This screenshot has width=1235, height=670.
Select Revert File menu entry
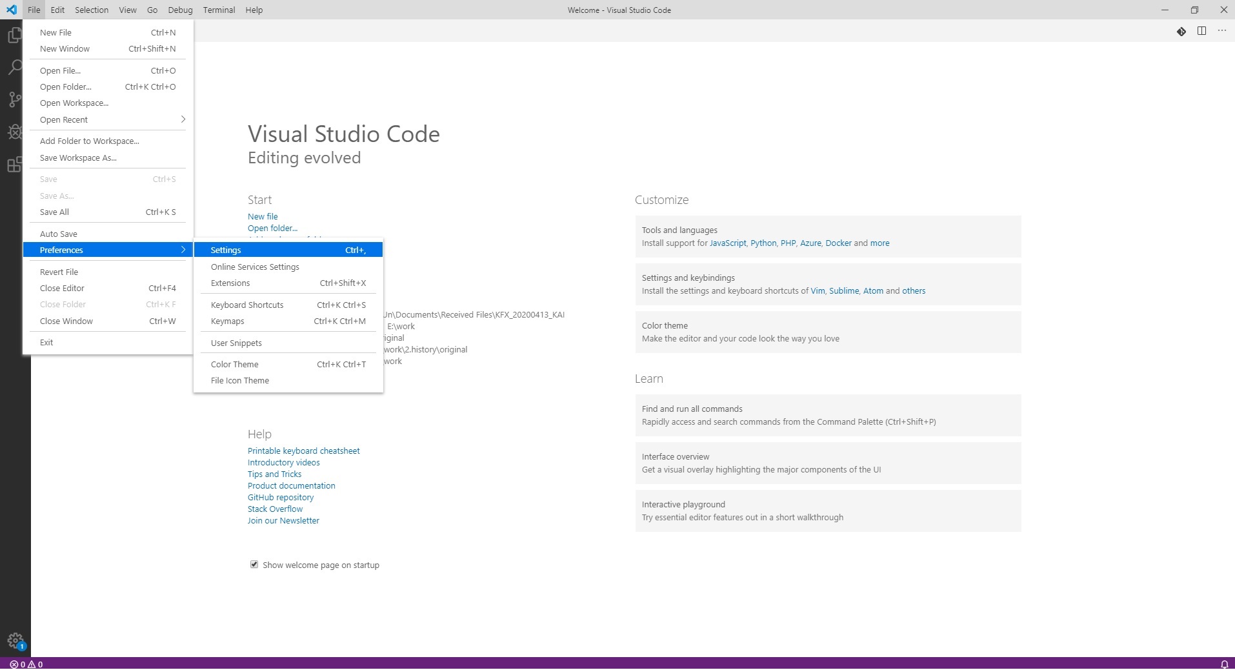tap(108, 272)
